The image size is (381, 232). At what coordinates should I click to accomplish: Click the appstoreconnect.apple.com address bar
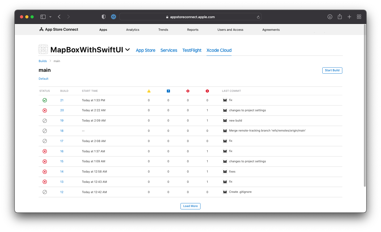point(190,17)
